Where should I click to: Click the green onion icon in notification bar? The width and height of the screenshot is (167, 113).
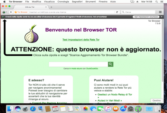(x=3, y=17)
